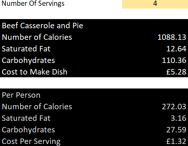Click the per person calories value 272.03

174,107
